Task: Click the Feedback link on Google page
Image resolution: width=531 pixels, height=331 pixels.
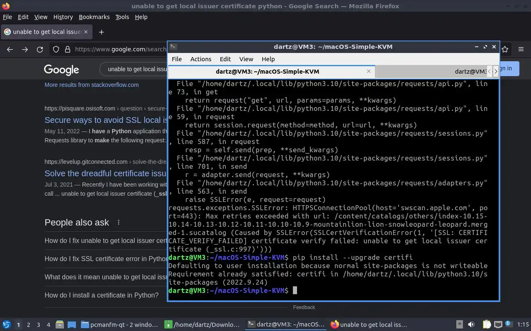Action: [304, 307]
